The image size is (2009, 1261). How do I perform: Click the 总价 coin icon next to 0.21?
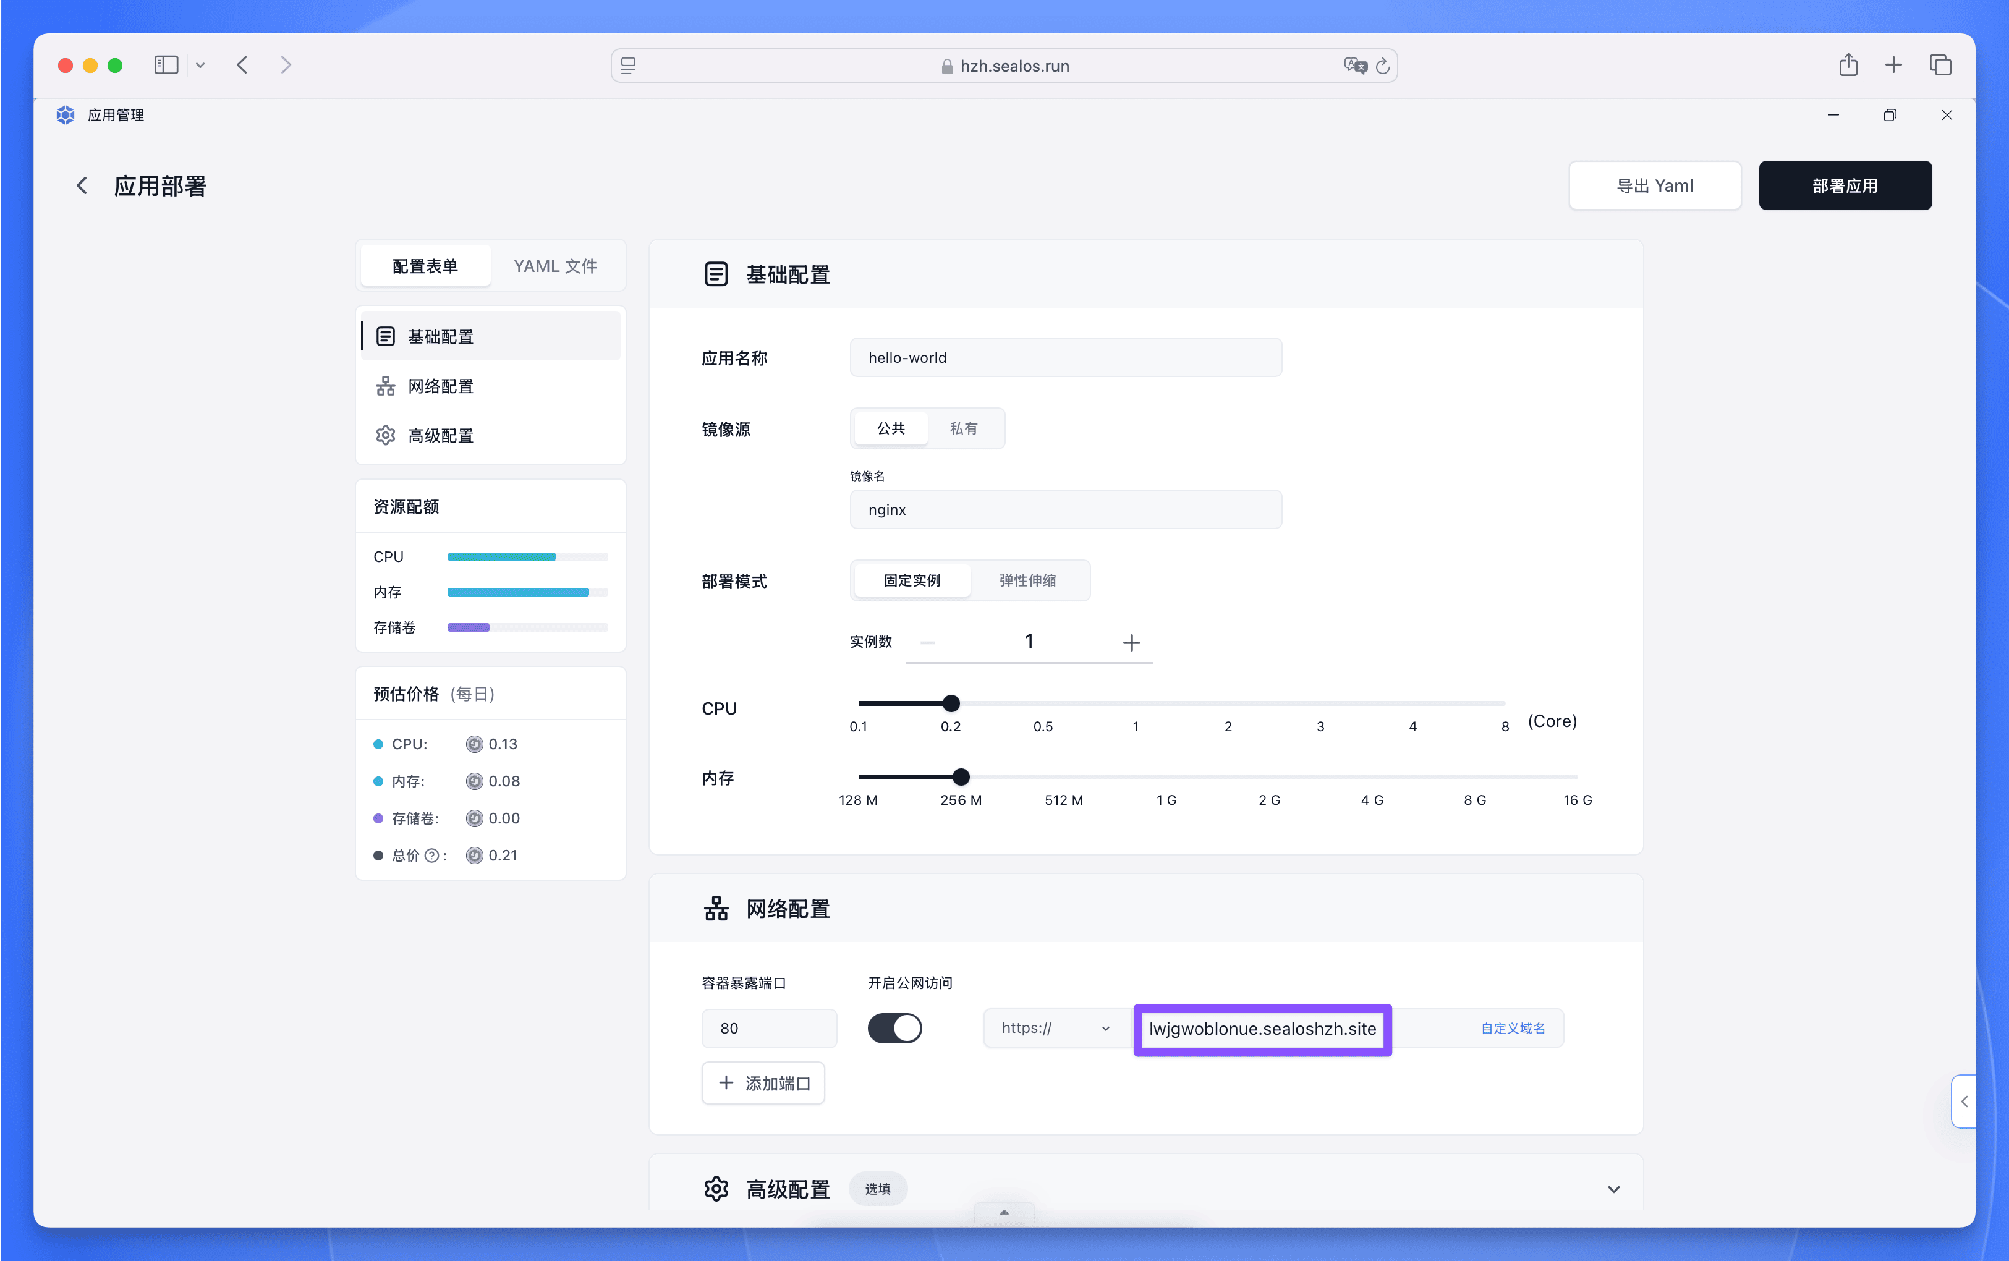tap(475, 856)
